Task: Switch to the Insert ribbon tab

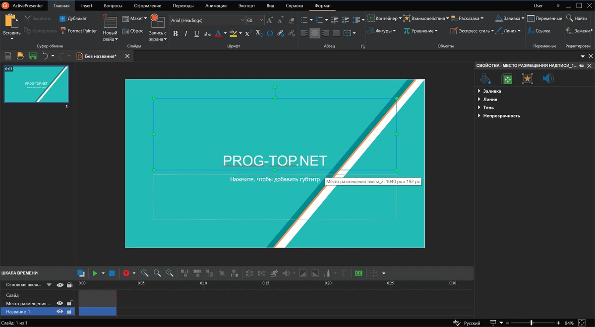Action: coord(87,6)
